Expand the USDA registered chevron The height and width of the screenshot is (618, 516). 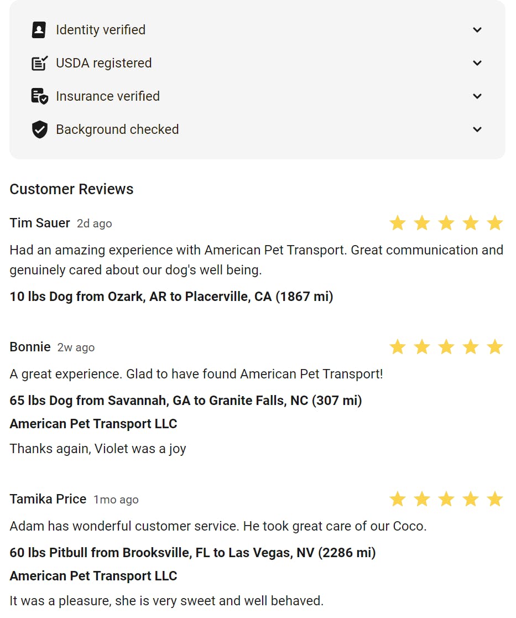tap(477, 63)
